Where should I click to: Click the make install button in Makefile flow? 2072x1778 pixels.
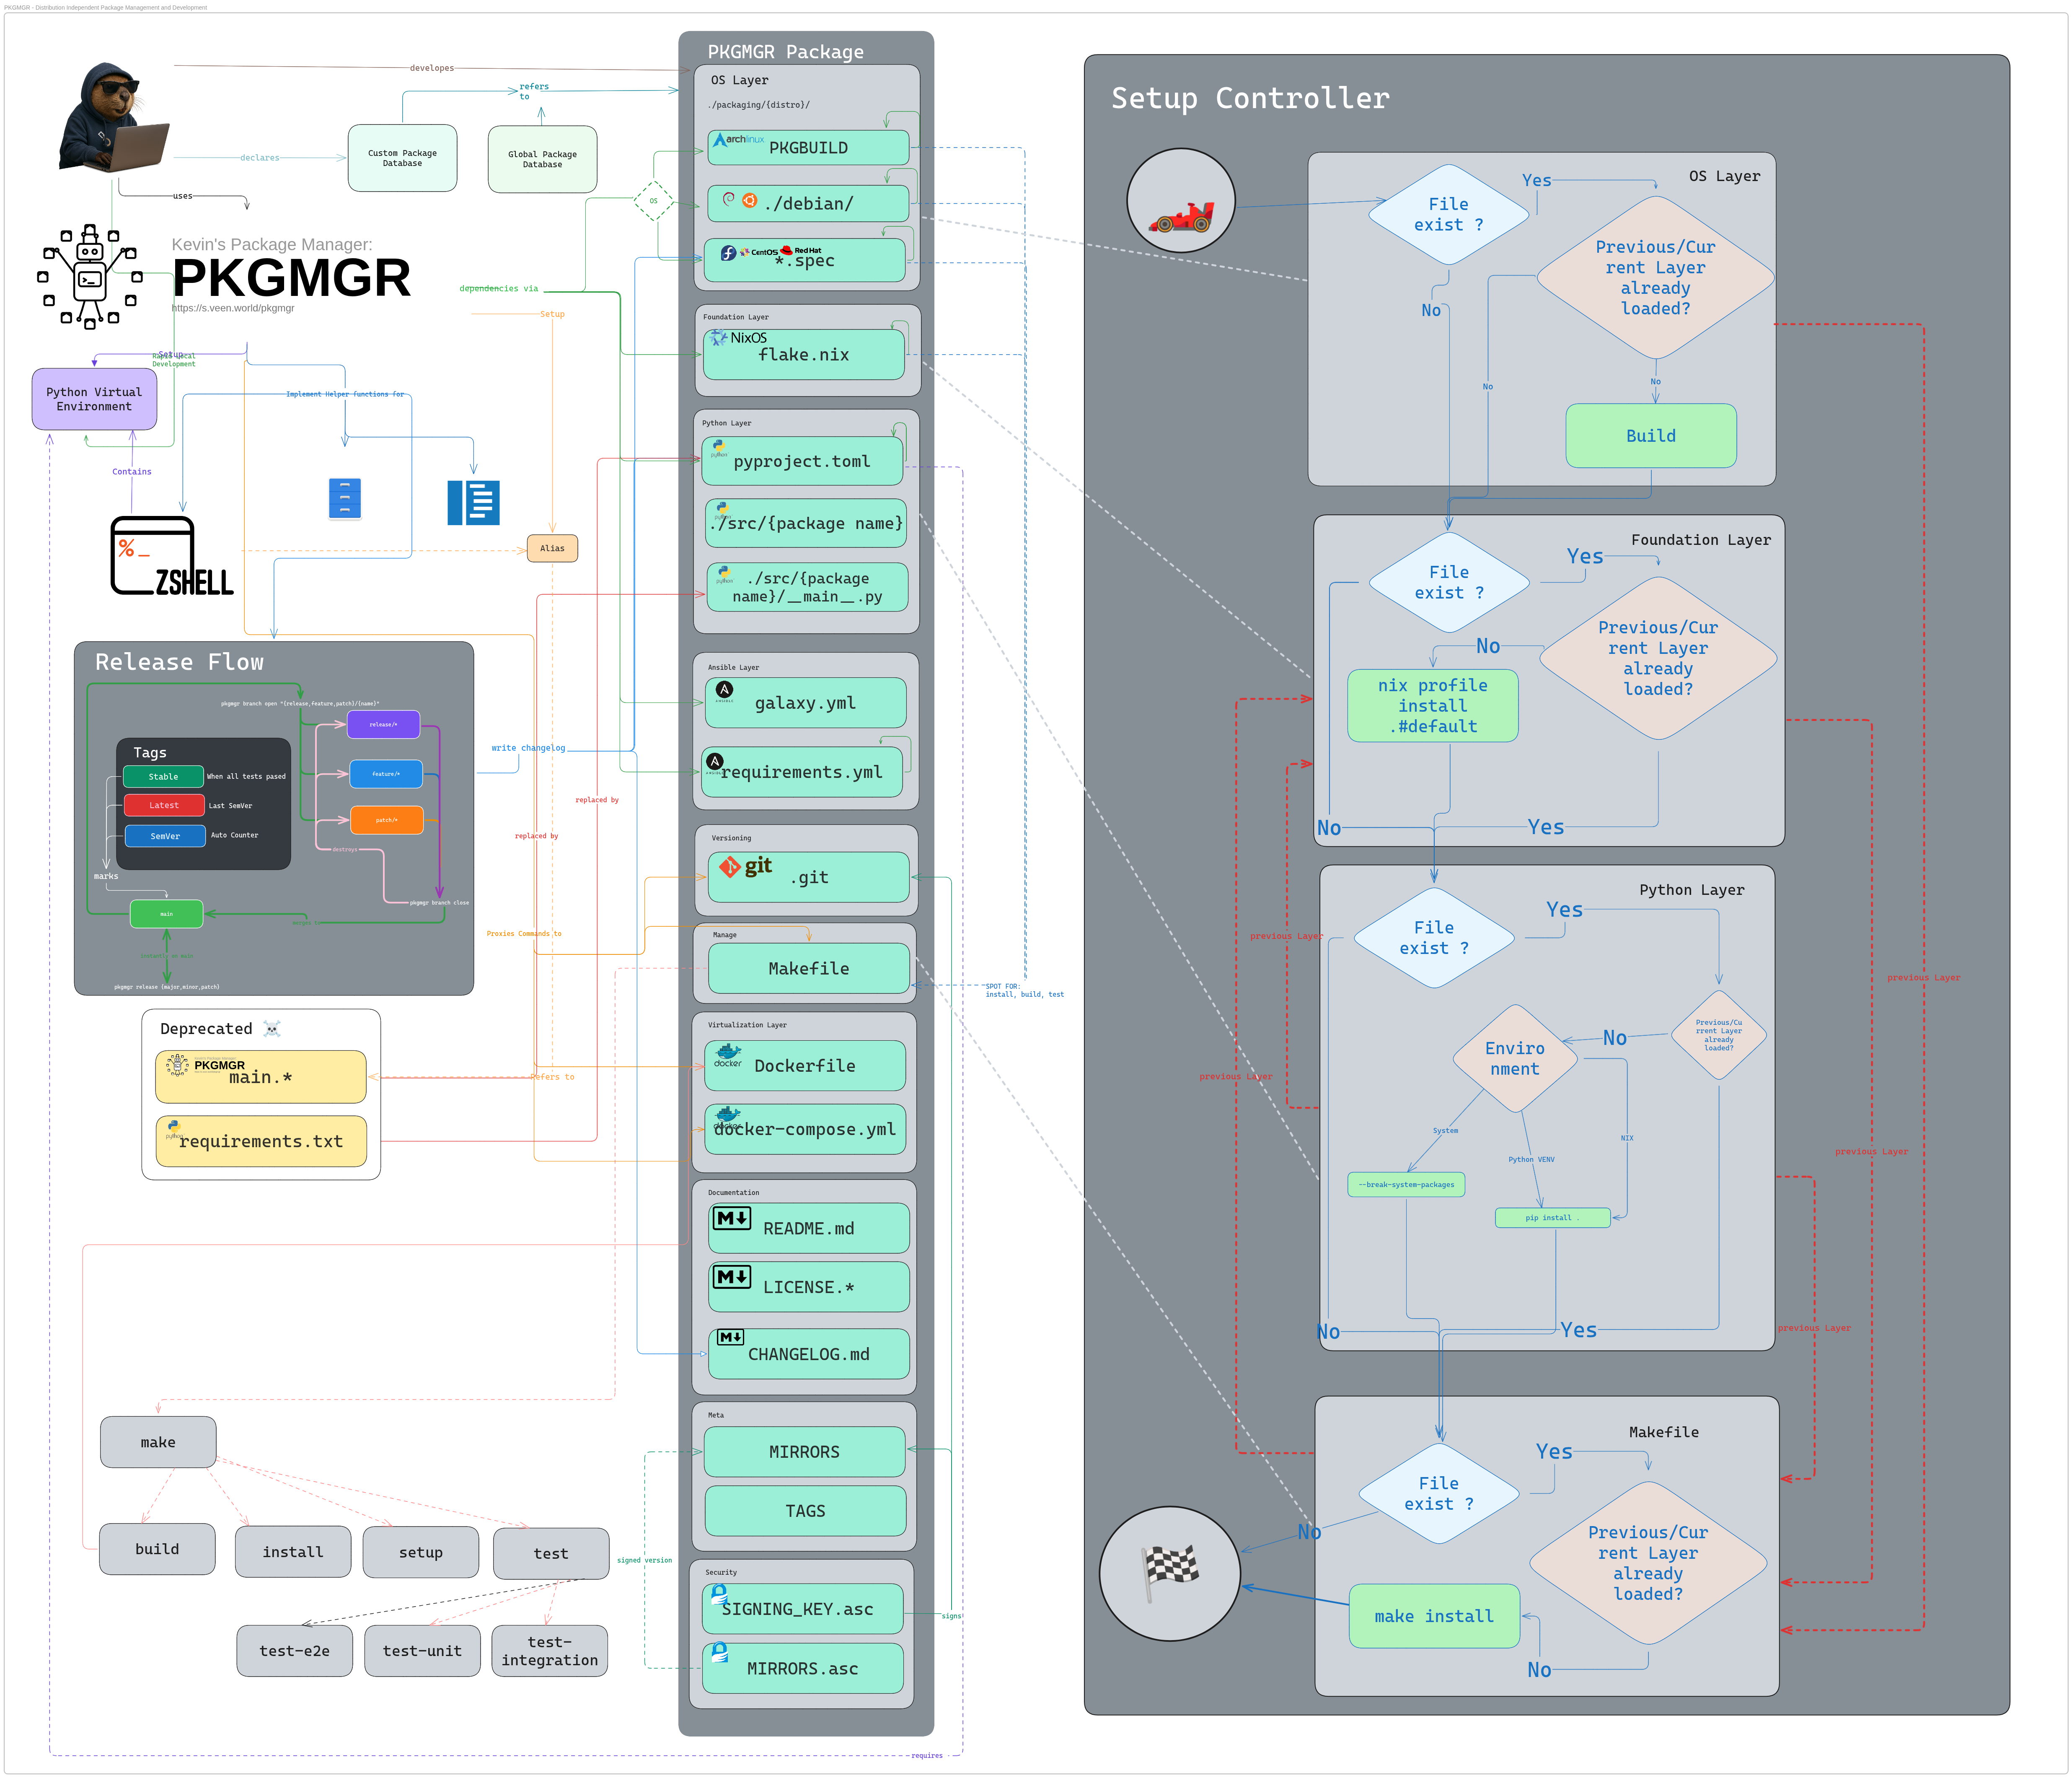coord(1434,1616)
